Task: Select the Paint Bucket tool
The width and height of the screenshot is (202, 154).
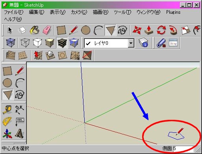Action: click(35, 30)
